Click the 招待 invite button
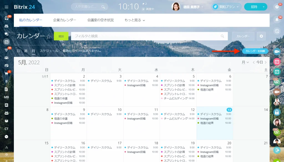284x162 pixels. [254, 7]
